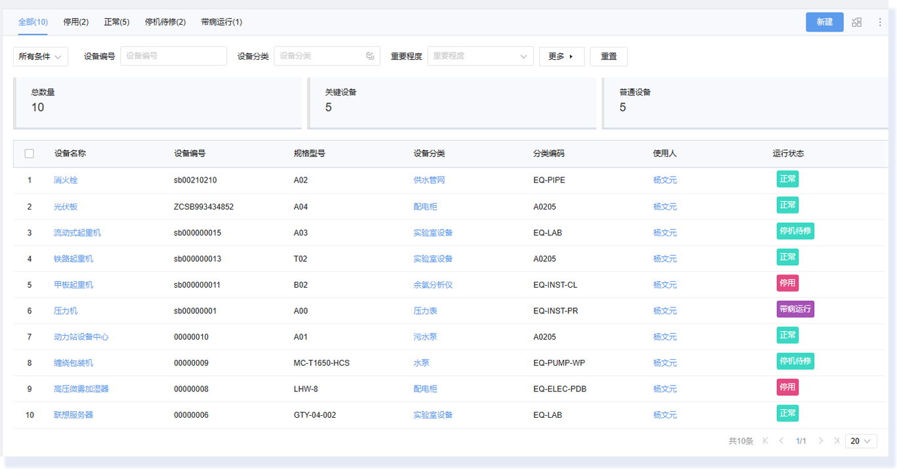897x469 pixels.
Task: Expand the 更多 filter options
Action: (x=562, y=56)
